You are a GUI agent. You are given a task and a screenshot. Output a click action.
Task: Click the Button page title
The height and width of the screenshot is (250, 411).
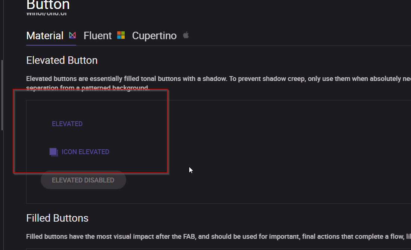(x=48, y=5)
